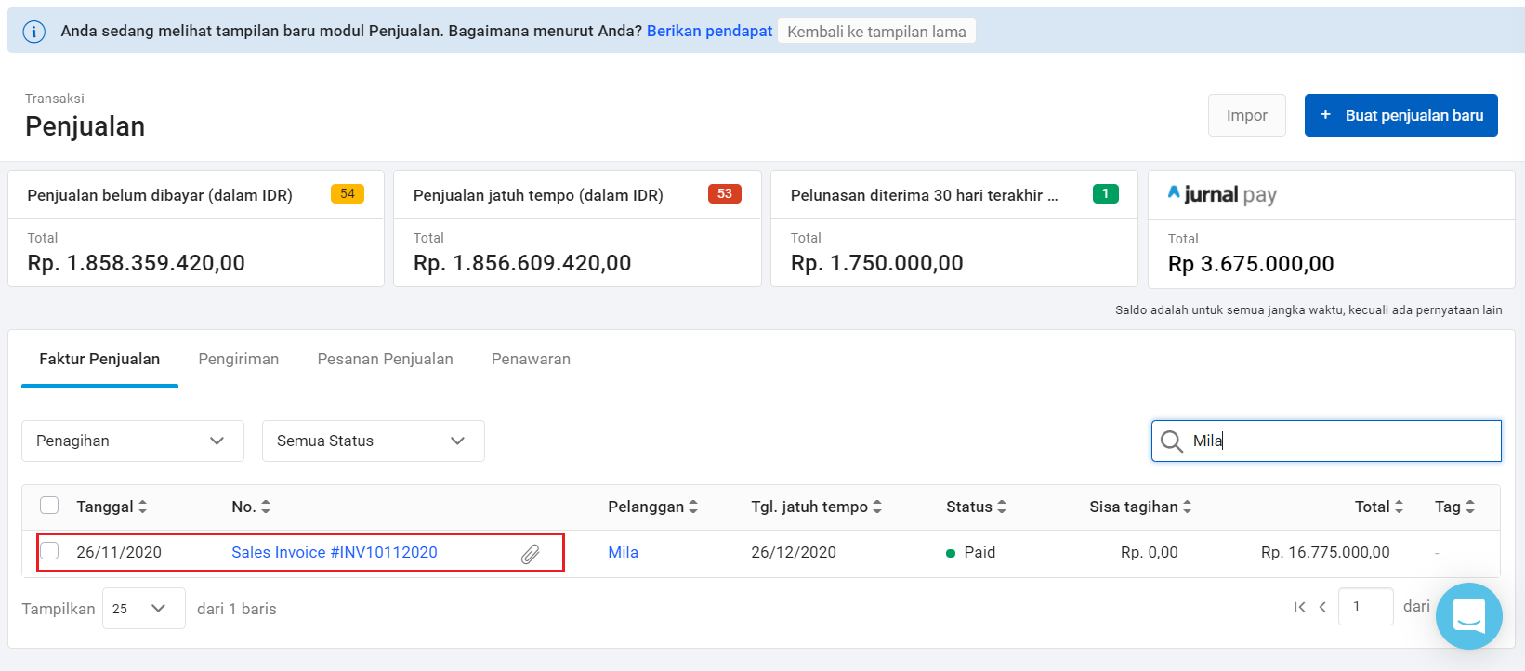Viewport: 1525px width, 671px height.
Task: Sort table by Tanggal column arrows
Action: coord(142,507)
